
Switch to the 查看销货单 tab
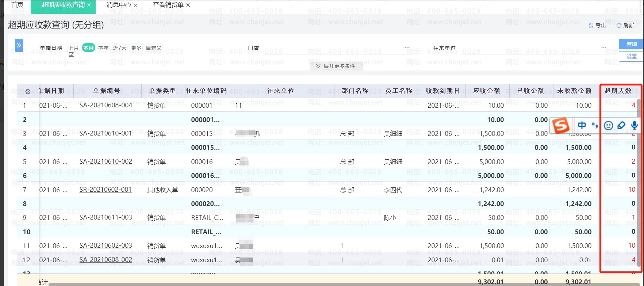(168, 5)
